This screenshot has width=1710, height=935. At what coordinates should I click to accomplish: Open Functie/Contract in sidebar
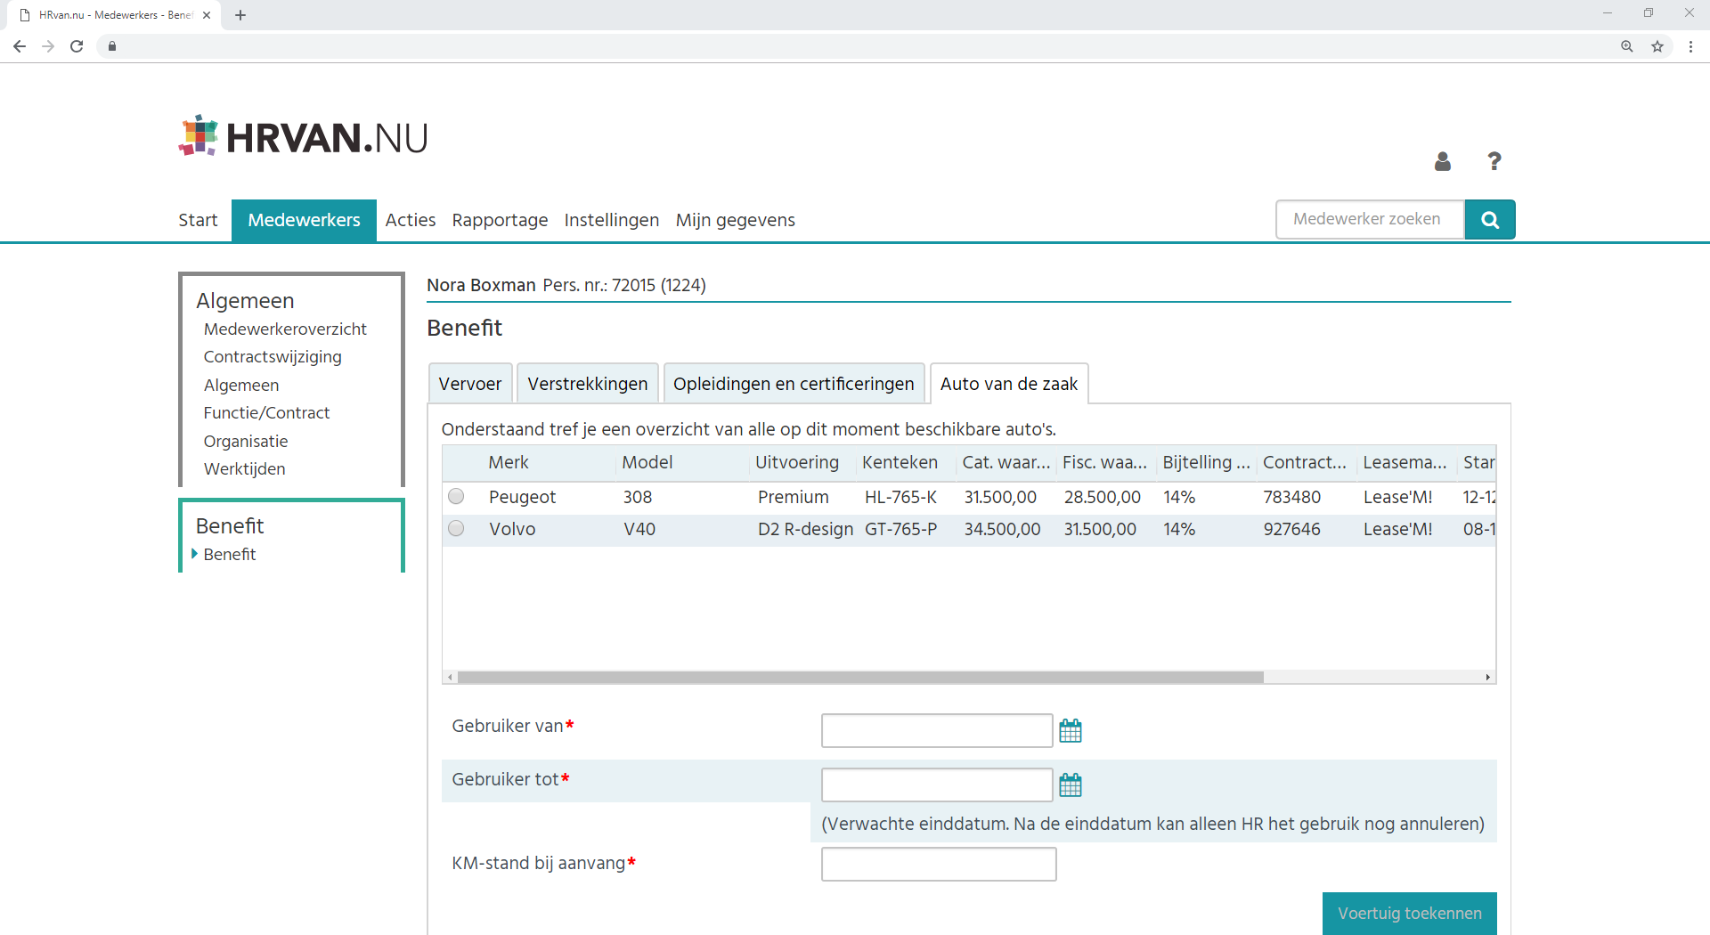[266, 413]
